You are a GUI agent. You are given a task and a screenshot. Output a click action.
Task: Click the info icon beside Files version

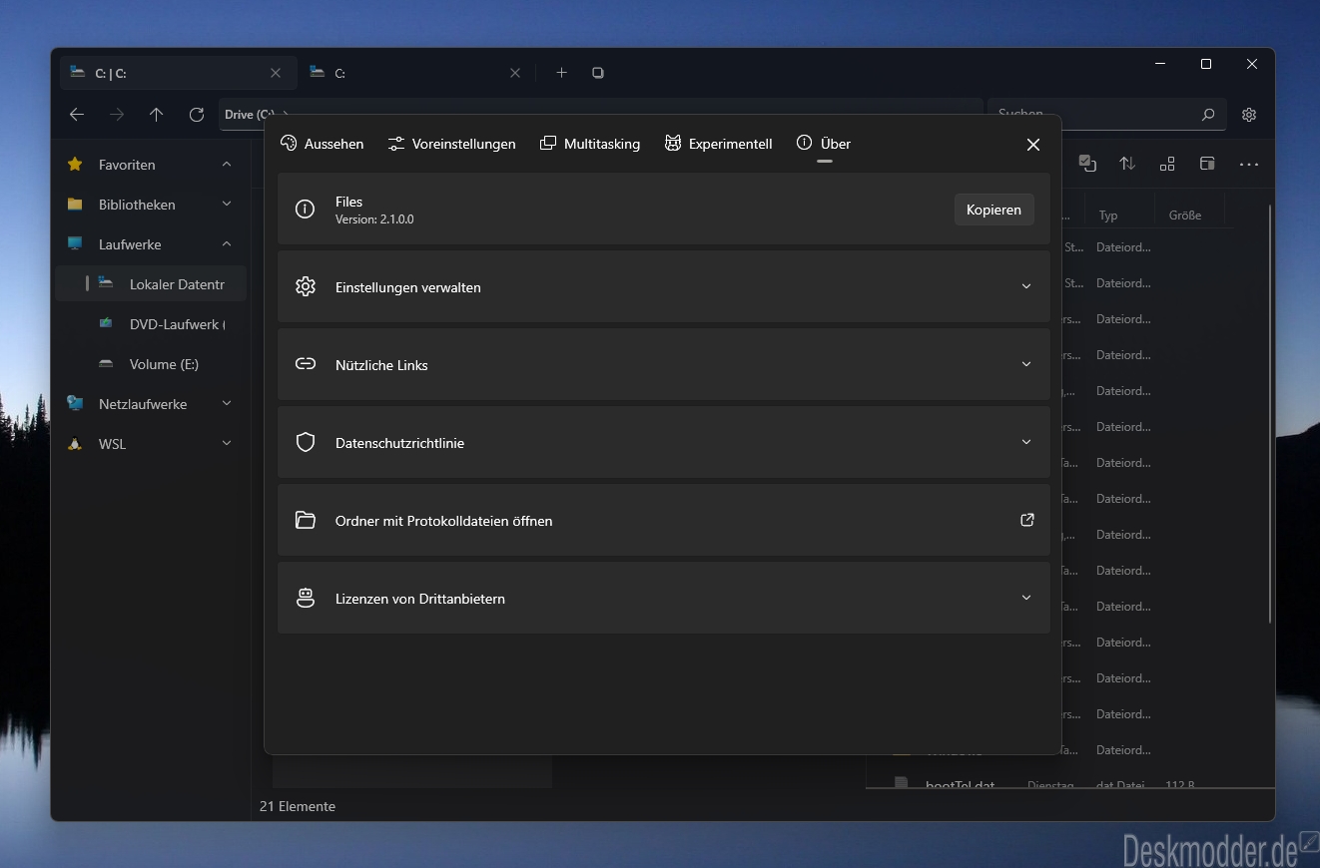tap(306, 209)
